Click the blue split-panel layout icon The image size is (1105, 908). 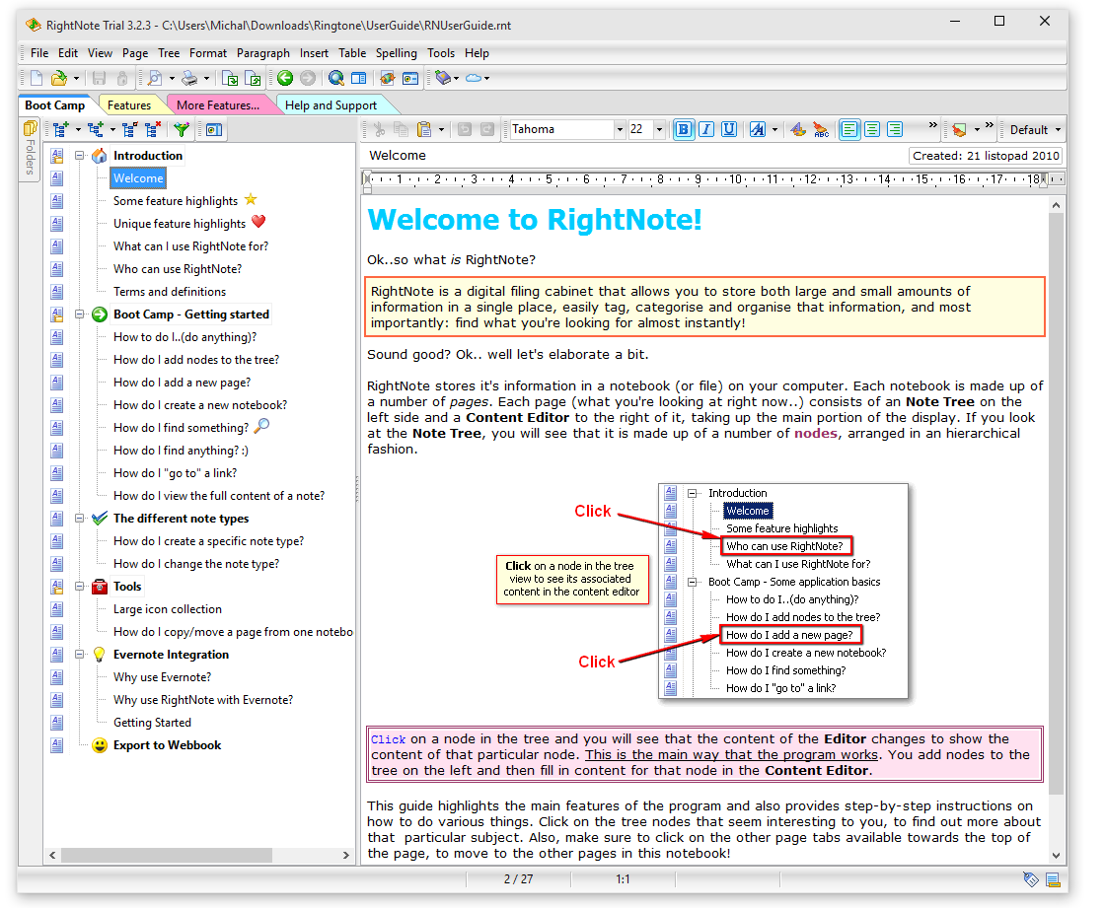tap(359, 78)
